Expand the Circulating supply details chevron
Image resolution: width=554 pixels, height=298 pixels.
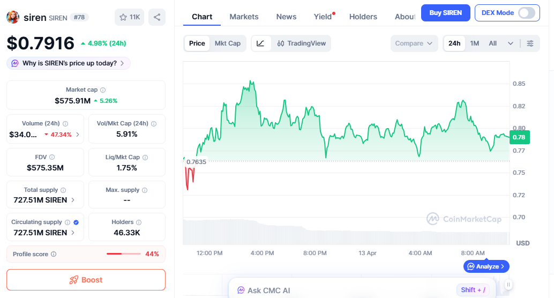point(73,233)
